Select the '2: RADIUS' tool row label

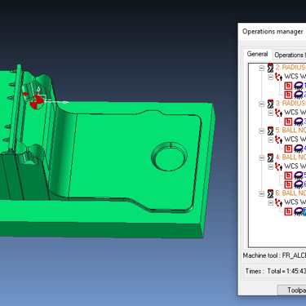pyautogui.click(x=290, y=68)
